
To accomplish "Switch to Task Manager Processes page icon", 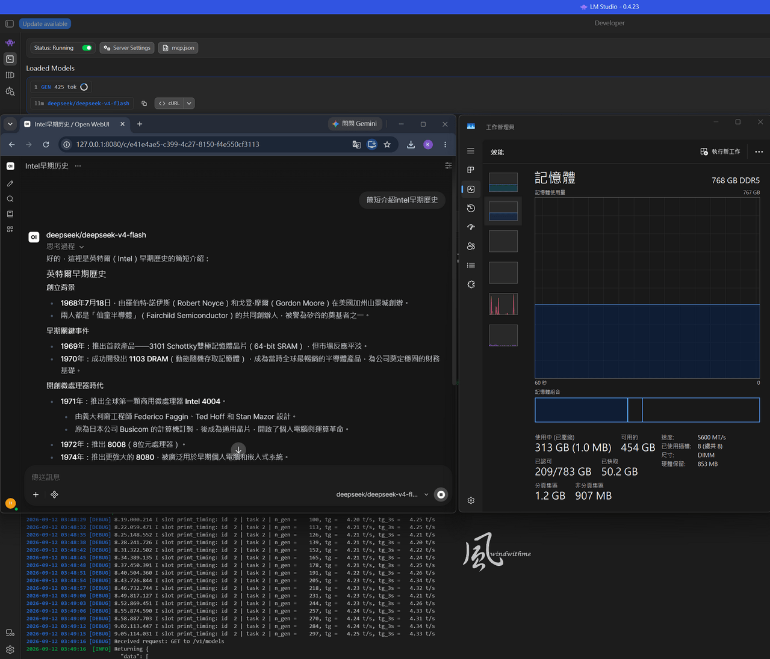I will [471, 170].
